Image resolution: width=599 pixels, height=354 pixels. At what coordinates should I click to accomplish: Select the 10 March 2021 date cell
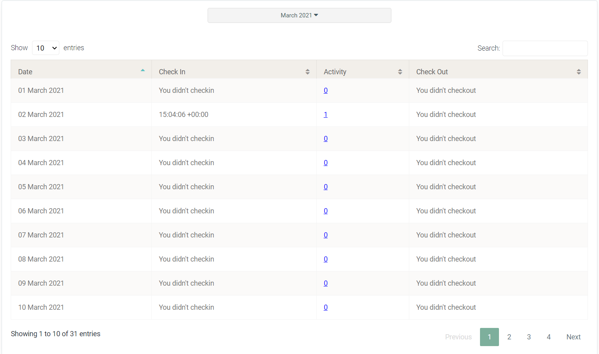(81, 307)
